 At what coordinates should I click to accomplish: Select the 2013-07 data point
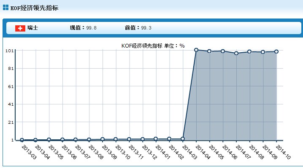click(76, 140)
